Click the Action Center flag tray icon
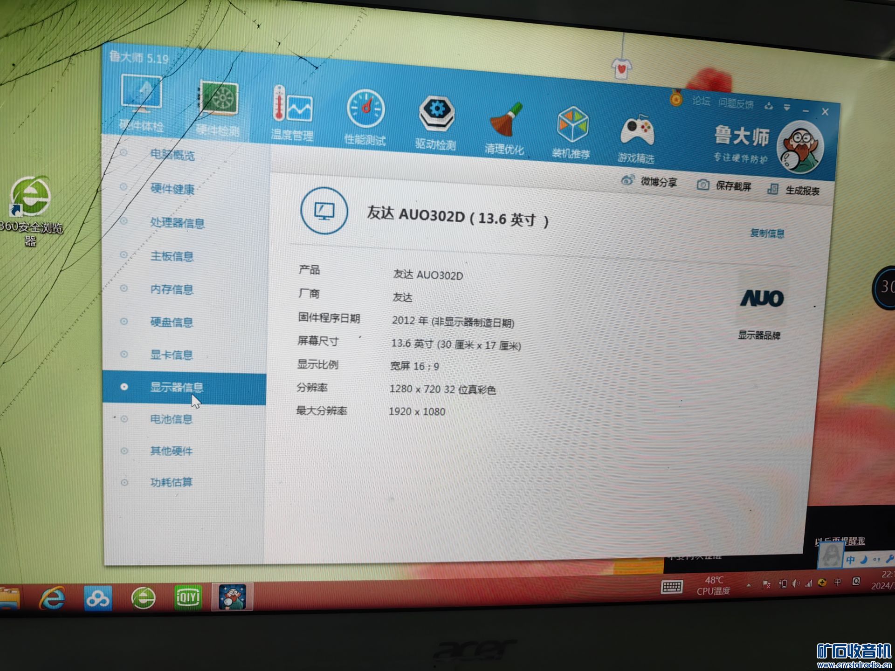Image resolution: width=895 pixels, height=671 pixels. 766,584
